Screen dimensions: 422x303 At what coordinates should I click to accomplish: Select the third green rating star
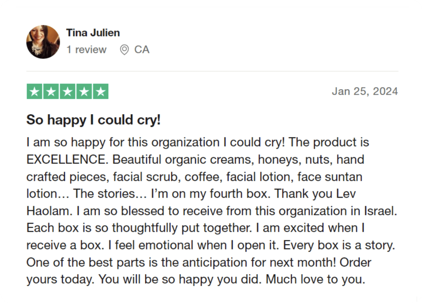click(x=67, y=91)
